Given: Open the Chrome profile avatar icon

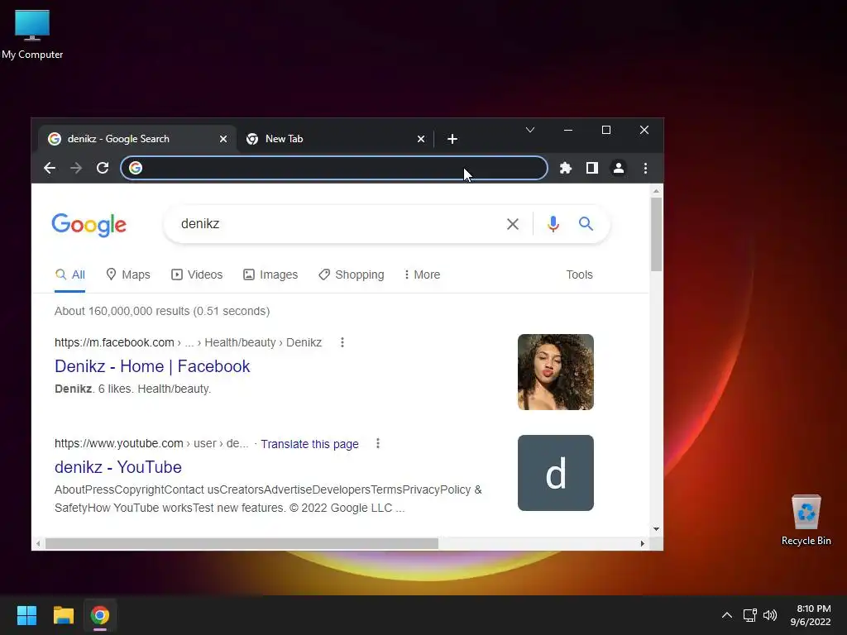Looking at the screenshot, I should tap(619, 168).
